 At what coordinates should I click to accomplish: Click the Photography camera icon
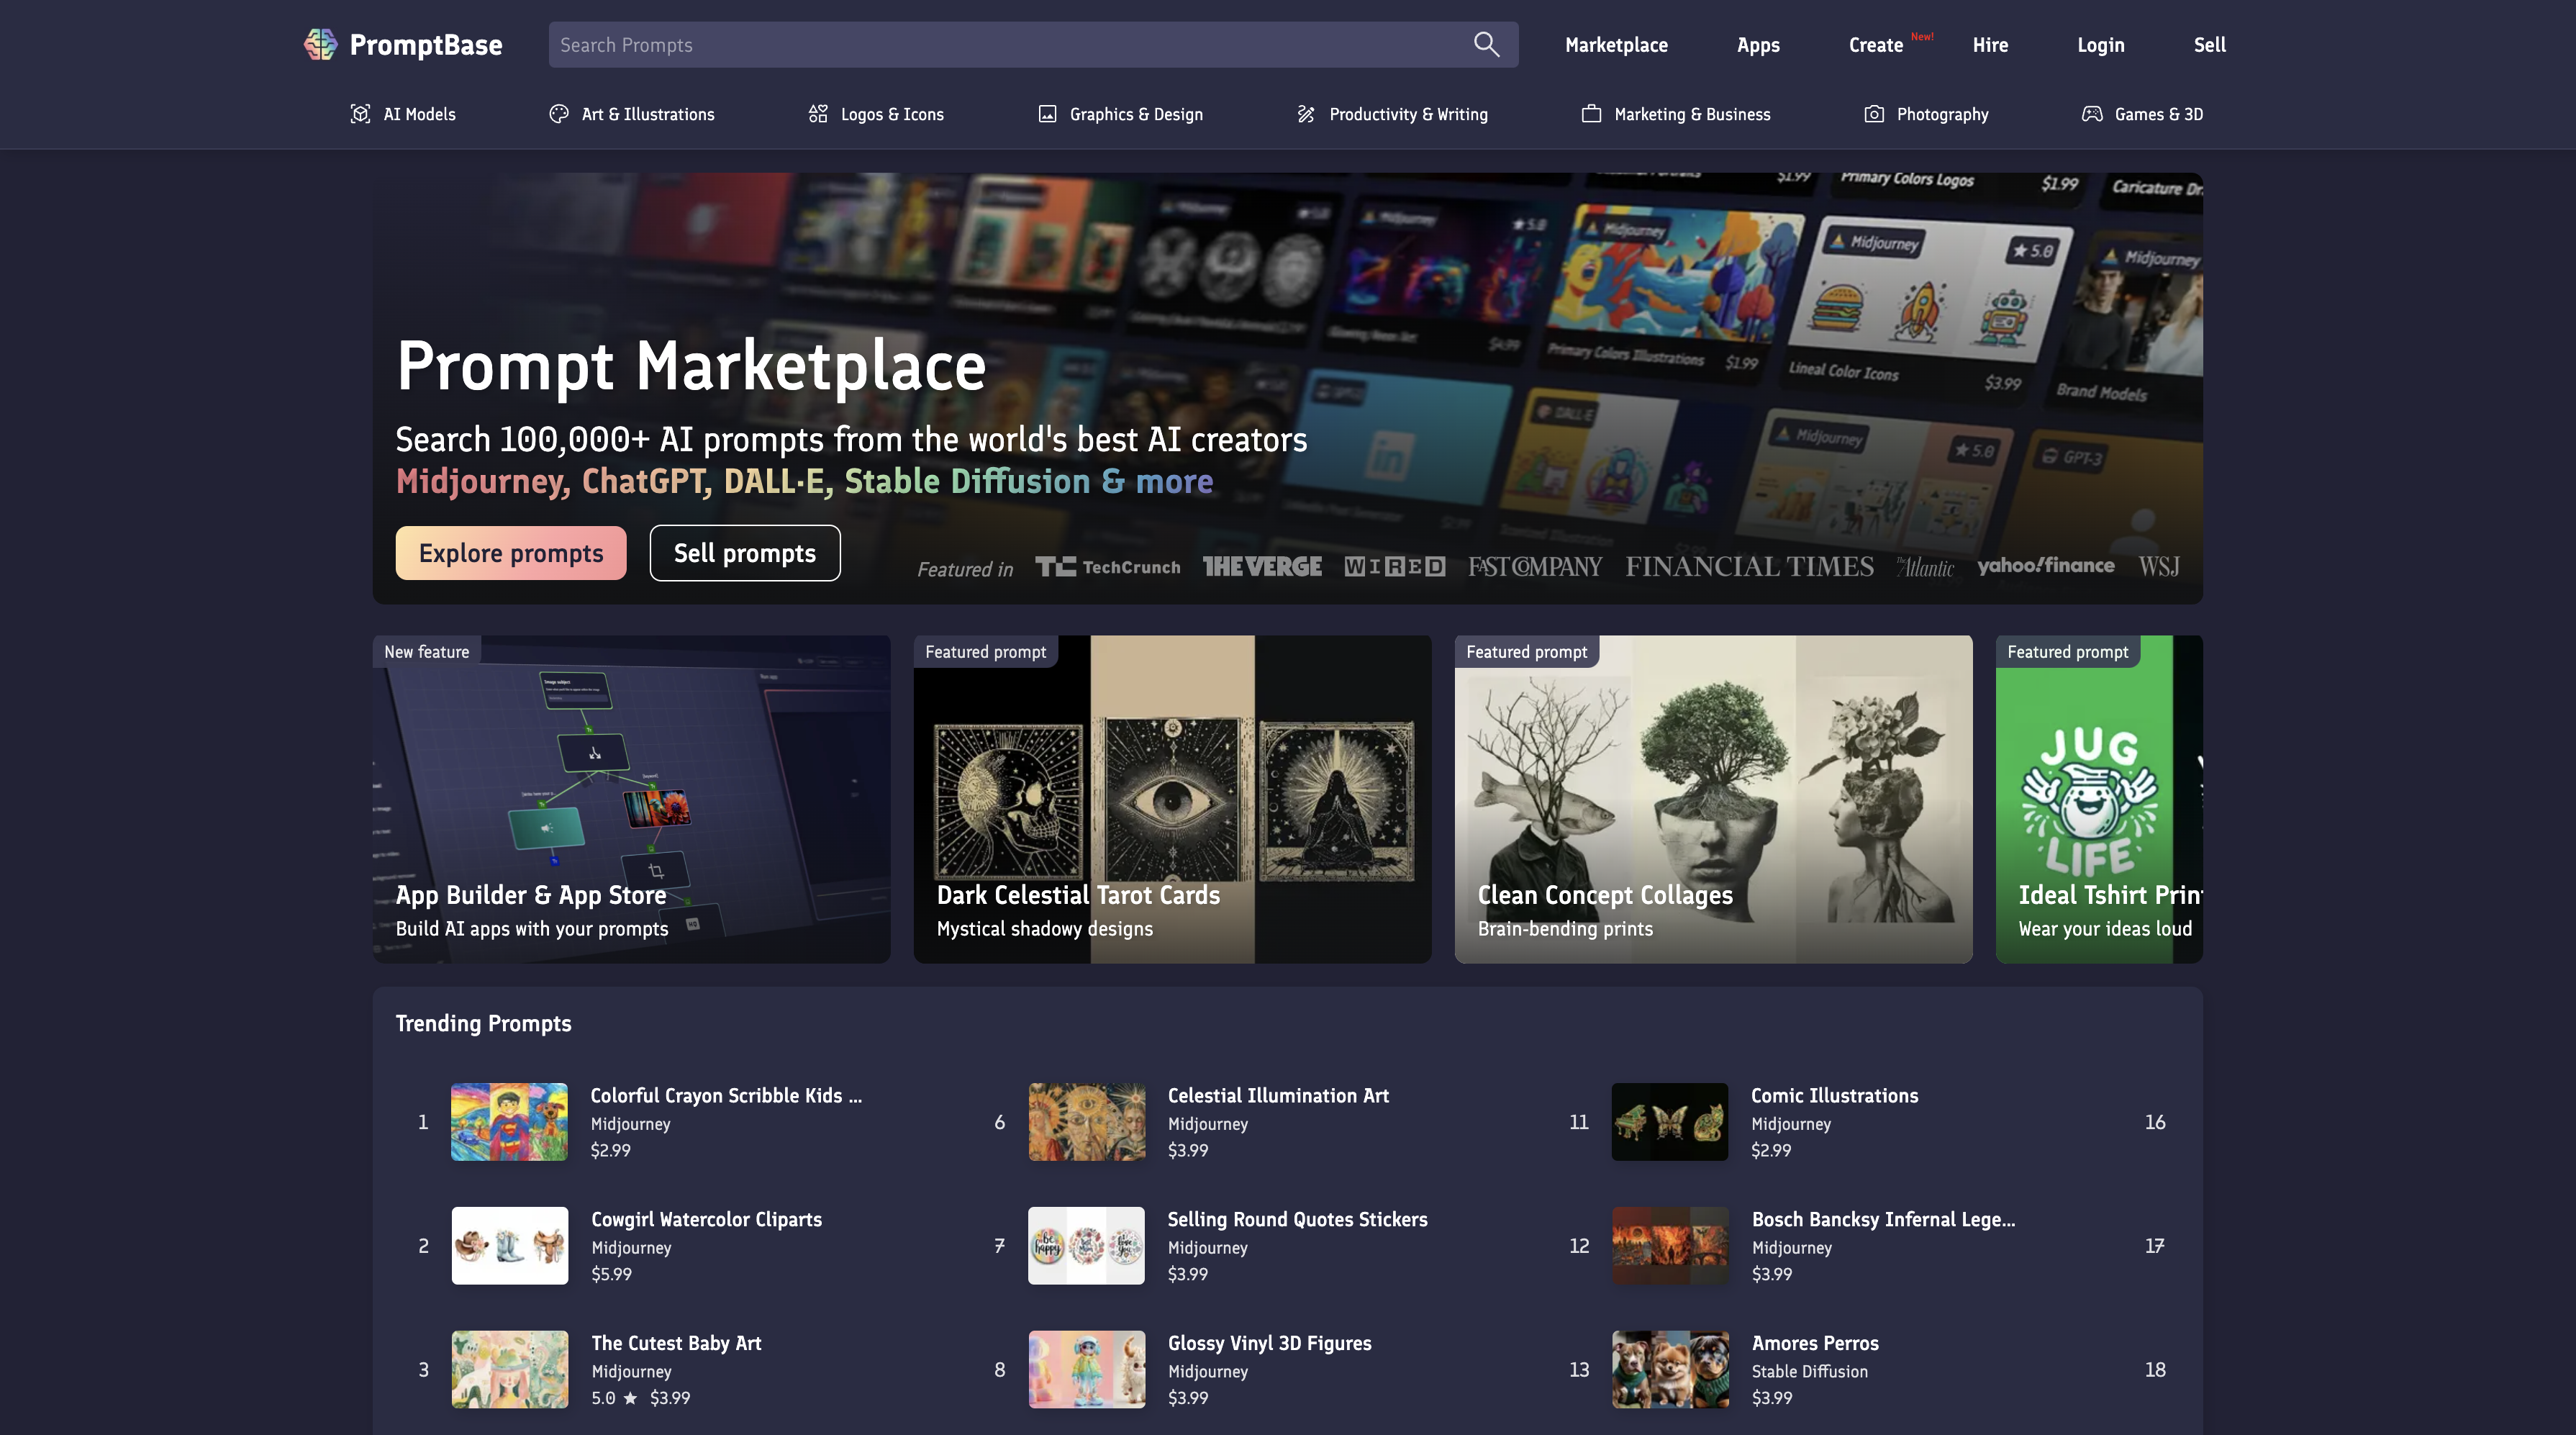(1874, 114)
